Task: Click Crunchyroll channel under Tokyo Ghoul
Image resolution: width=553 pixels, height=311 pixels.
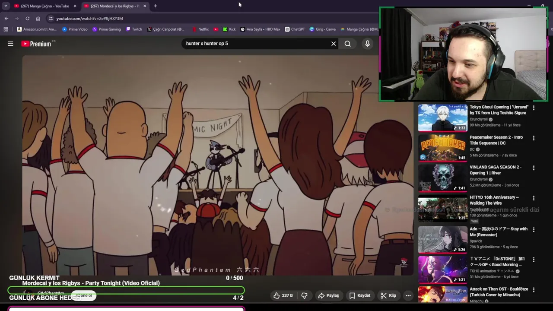Action: coord(478,119)
